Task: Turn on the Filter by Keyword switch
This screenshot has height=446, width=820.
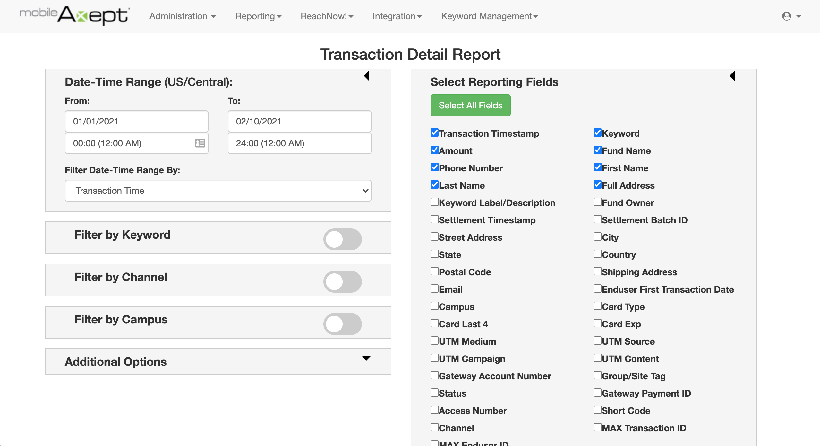Action: pyautogui.click(x=342, y=239)
